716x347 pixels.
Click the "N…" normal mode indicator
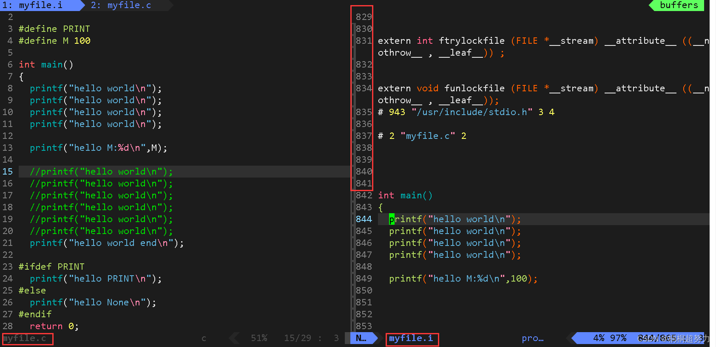click(361, 338)
